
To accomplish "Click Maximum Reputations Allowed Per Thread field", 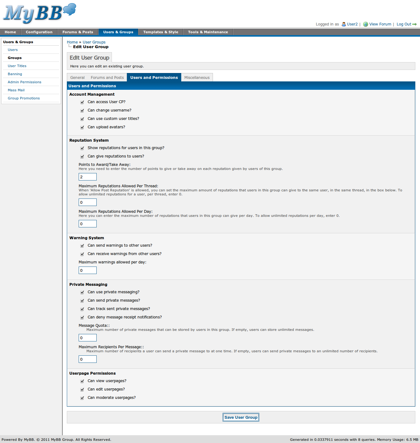I will click(88, 202).
